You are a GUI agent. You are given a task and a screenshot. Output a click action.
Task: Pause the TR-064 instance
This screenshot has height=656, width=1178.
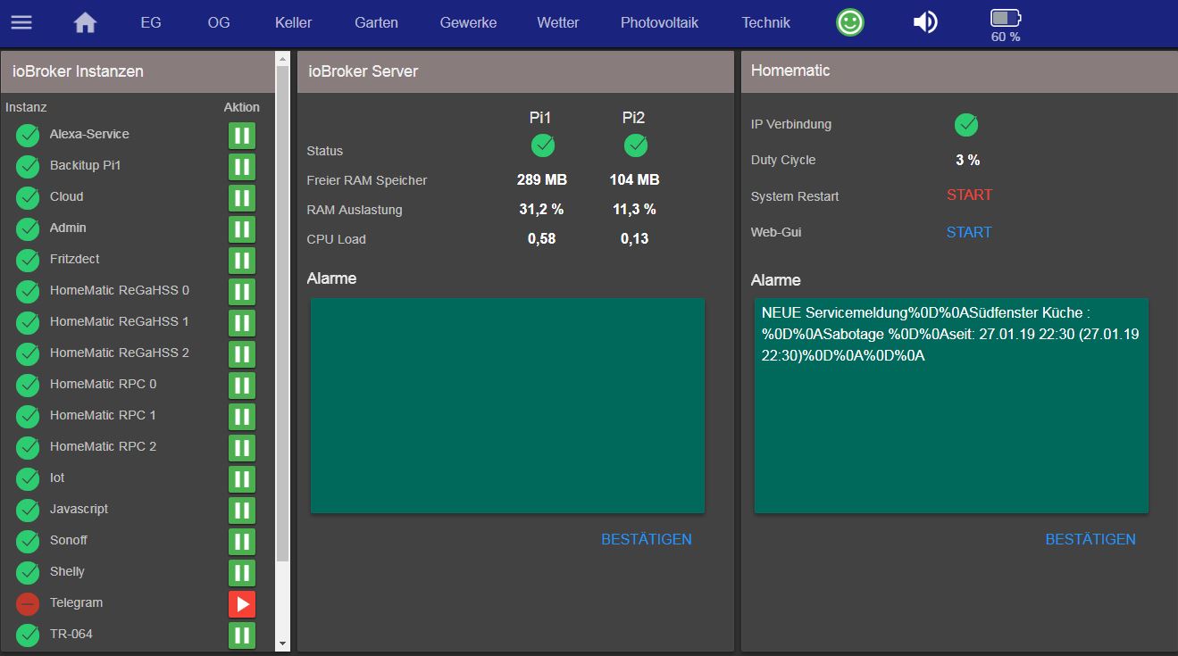point(242,635)
